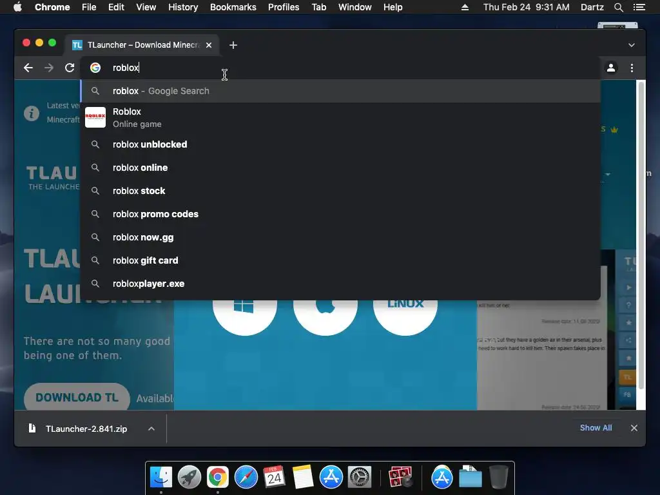Select the 'roblox online' suggestion
660x495 pixels.
tap(340, 168)
